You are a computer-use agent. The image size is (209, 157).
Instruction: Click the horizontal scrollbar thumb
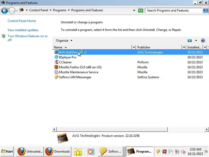coord(112,129)
